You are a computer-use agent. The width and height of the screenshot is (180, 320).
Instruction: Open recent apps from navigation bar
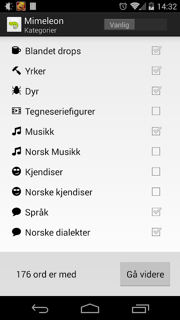click(x=140, y=308)
